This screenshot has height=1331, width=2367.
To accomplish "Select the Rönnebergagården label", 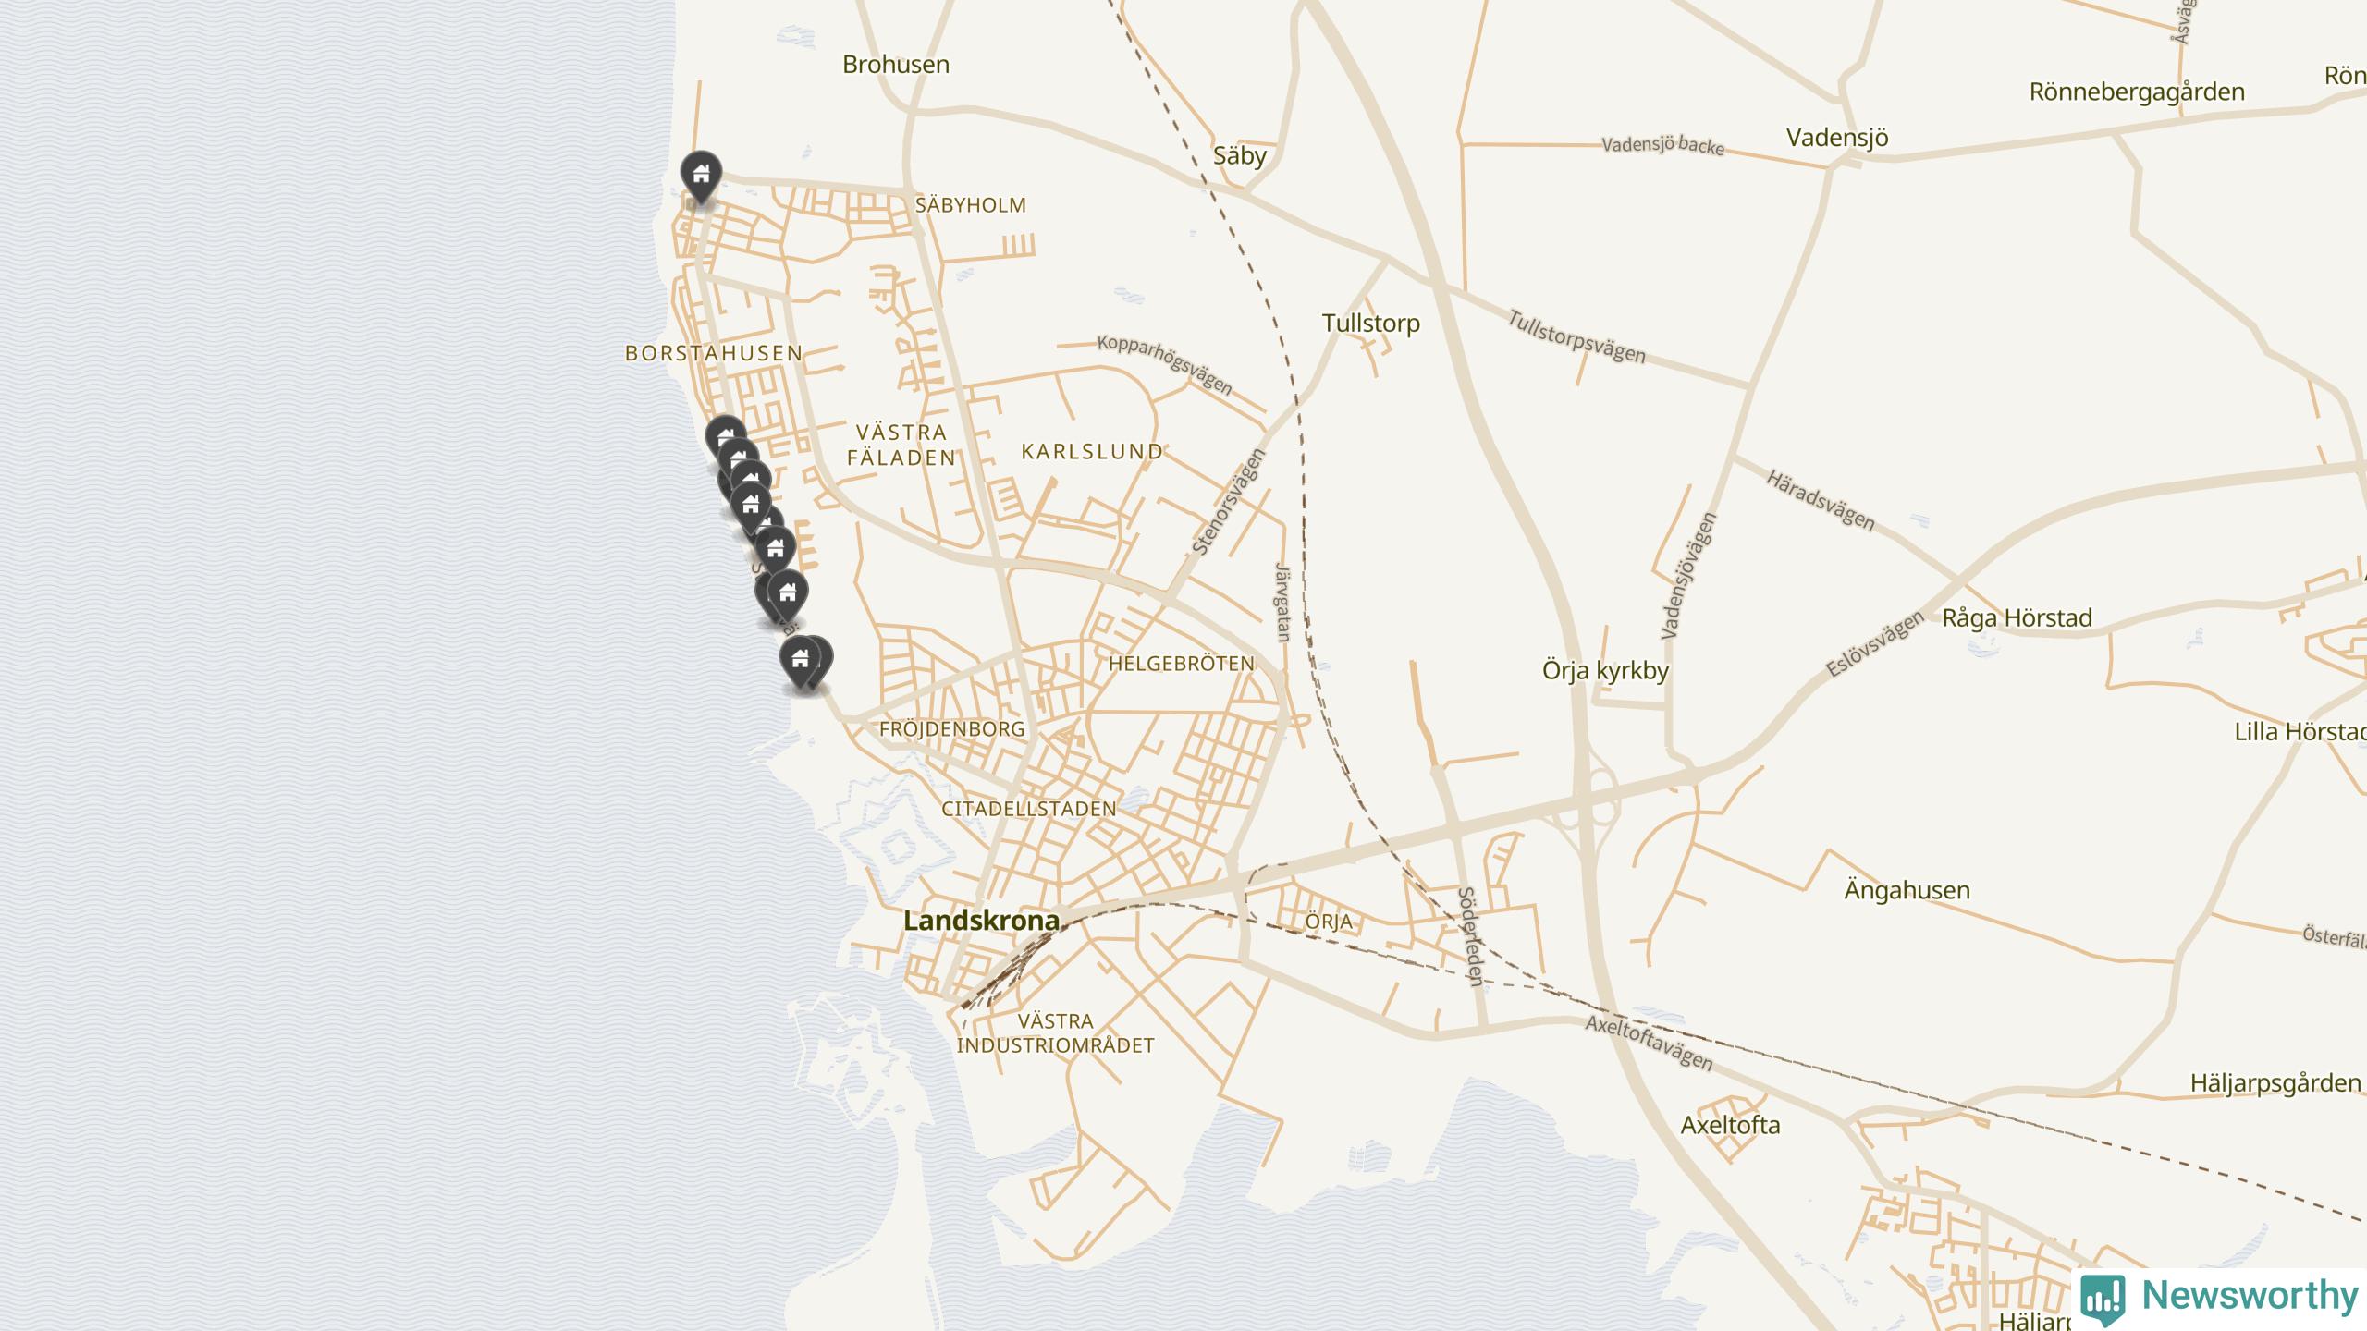I will point(2137,92).
